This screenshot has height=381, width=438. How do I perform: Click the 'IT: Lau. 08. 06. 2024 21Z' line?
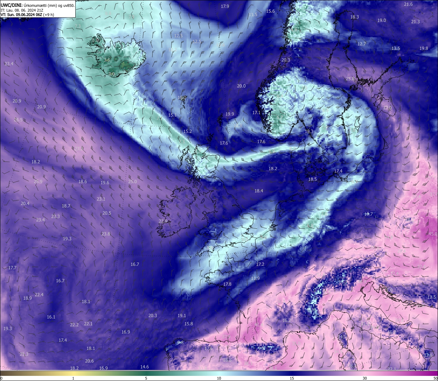pos(22,10)
